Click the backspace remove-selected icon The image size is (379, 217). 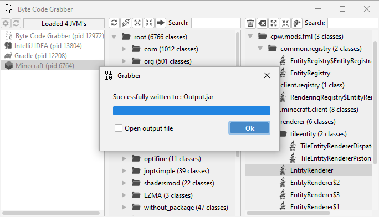pyautogui.click(x=262, y=23)
